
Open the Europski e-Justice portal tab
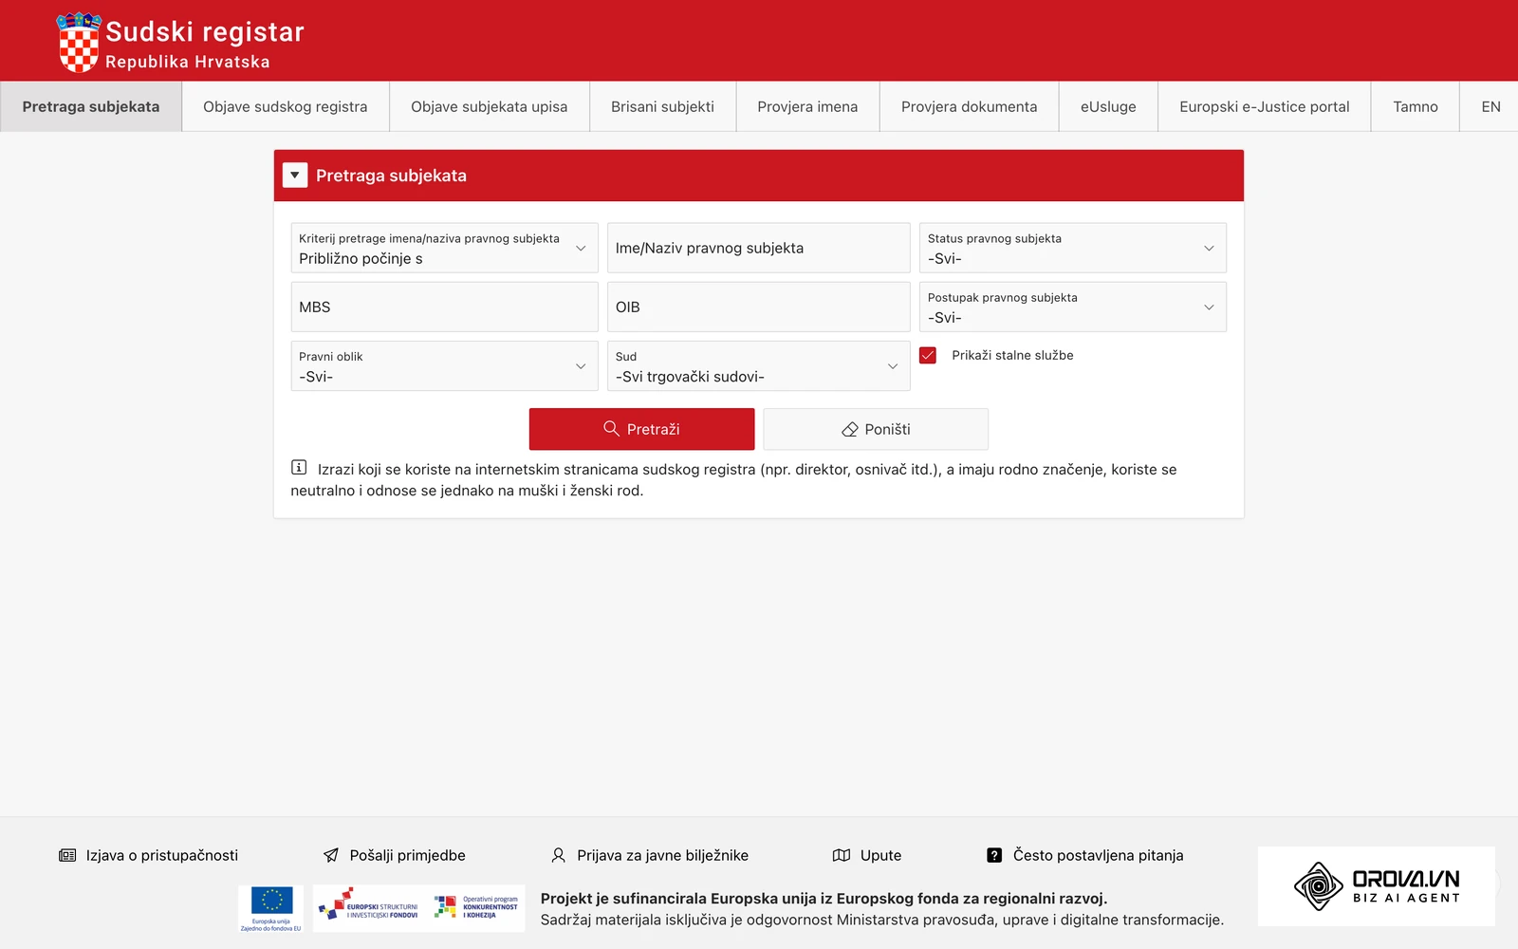coord(1265,106)
